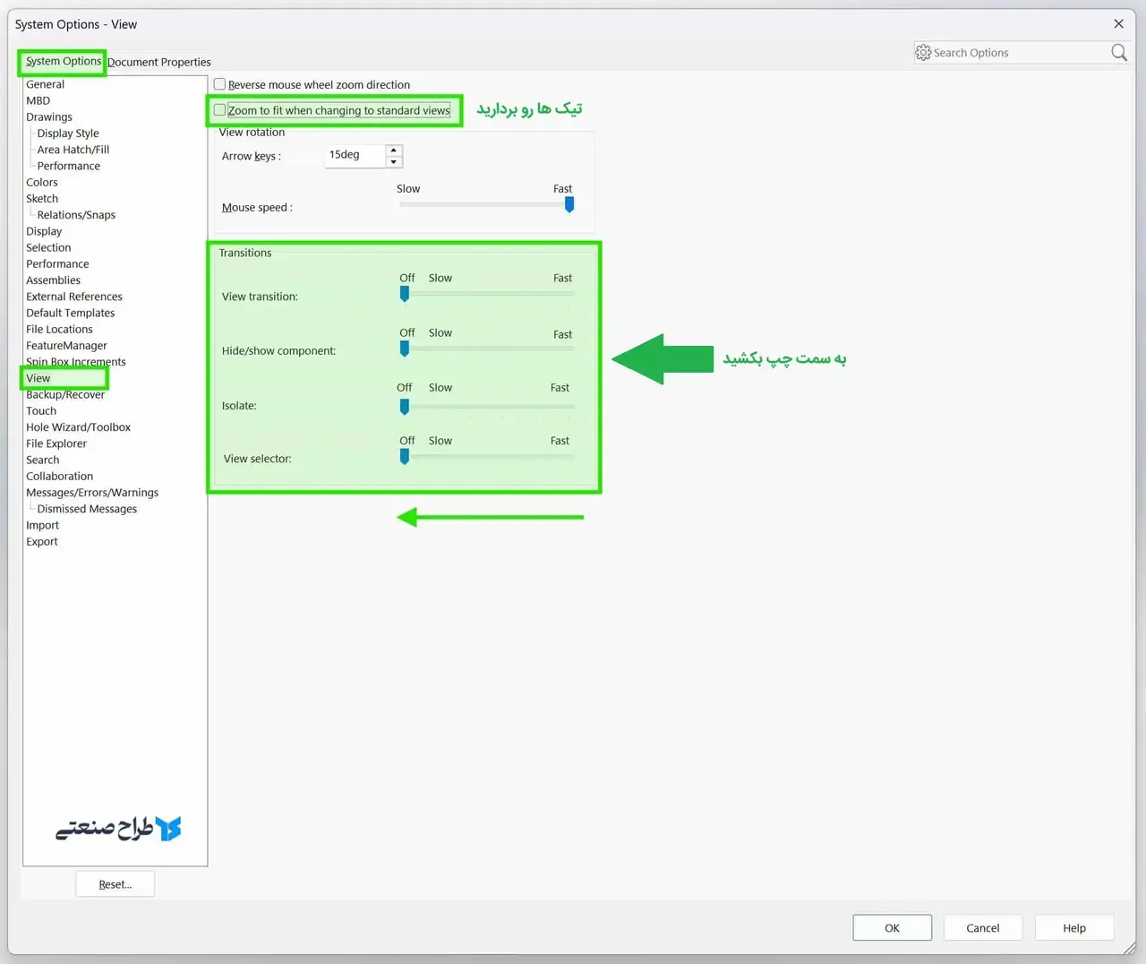Click the Search Options gear icon

click(923, 53)
